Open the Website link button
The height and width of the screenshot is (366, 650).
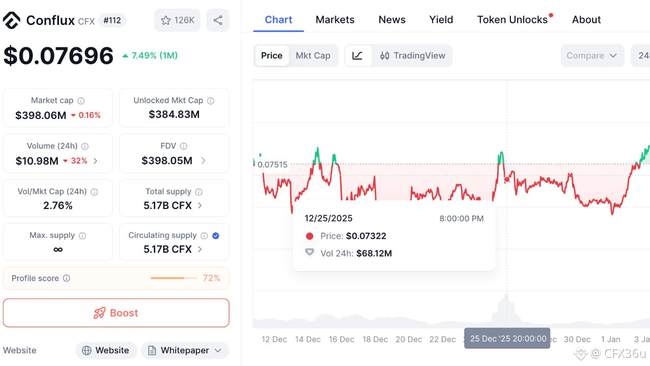[106, 350]
